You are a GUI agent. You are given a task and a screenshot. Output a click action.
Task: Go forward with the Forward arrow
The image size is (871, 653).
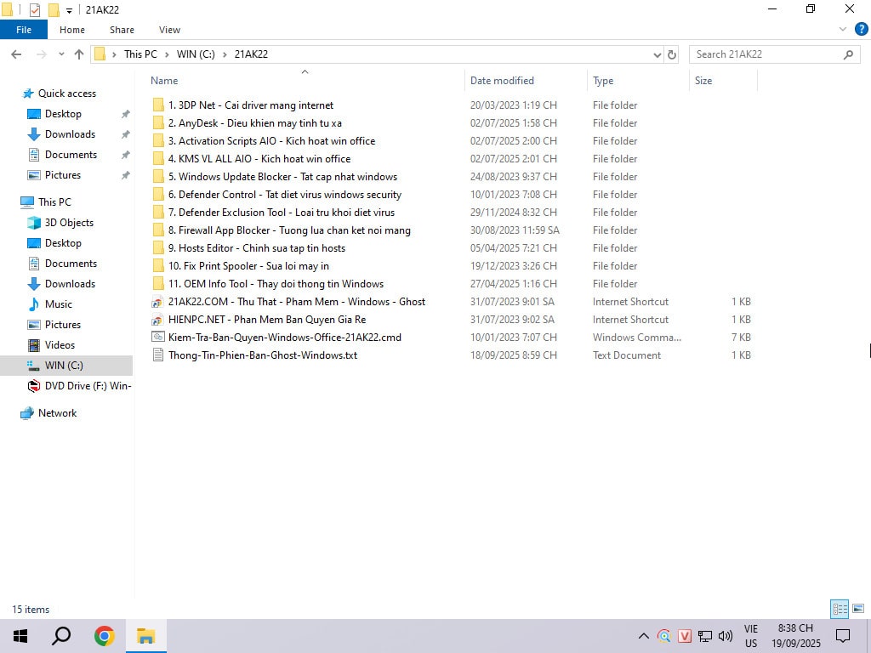tap(41, 54)
